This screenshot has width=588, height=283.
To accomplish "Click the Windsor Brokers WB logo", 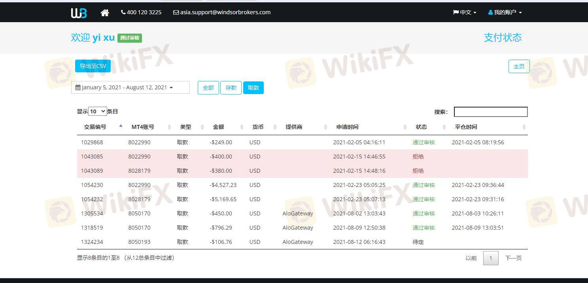I will pos(79,13).
